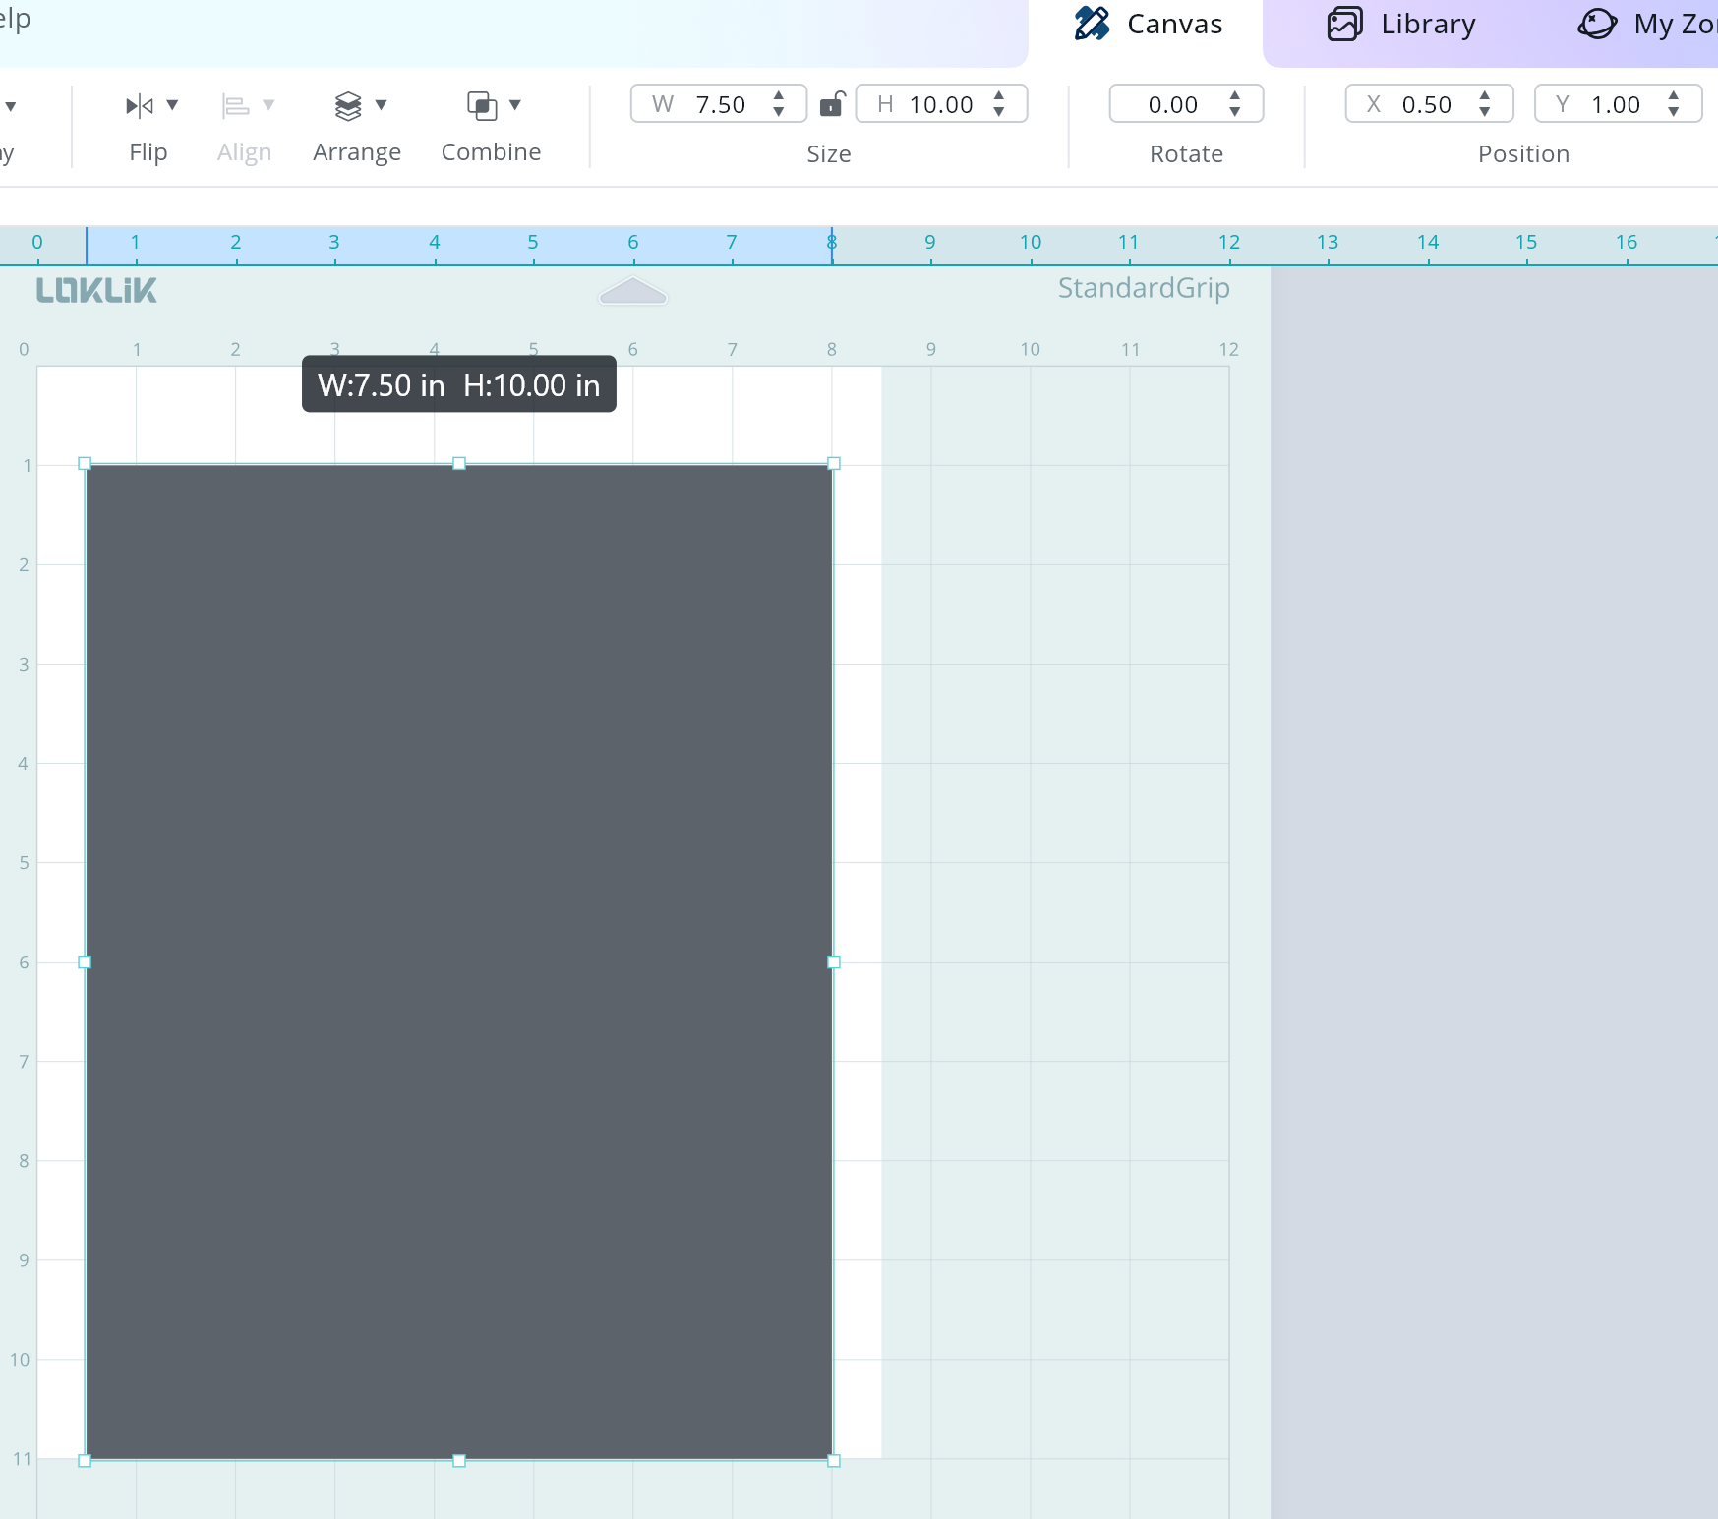Increase Rotate angle with up stepper
This screenshot has height=1519, width=1718.
click(1235, 96)
